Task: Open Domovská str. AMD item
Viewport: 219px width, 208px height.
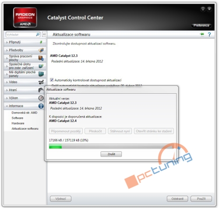Action: point(25,113)
